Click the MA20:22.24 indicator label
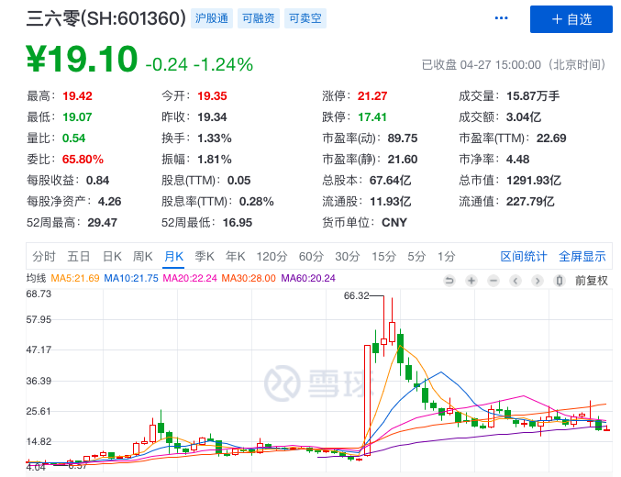 (190, 278)
